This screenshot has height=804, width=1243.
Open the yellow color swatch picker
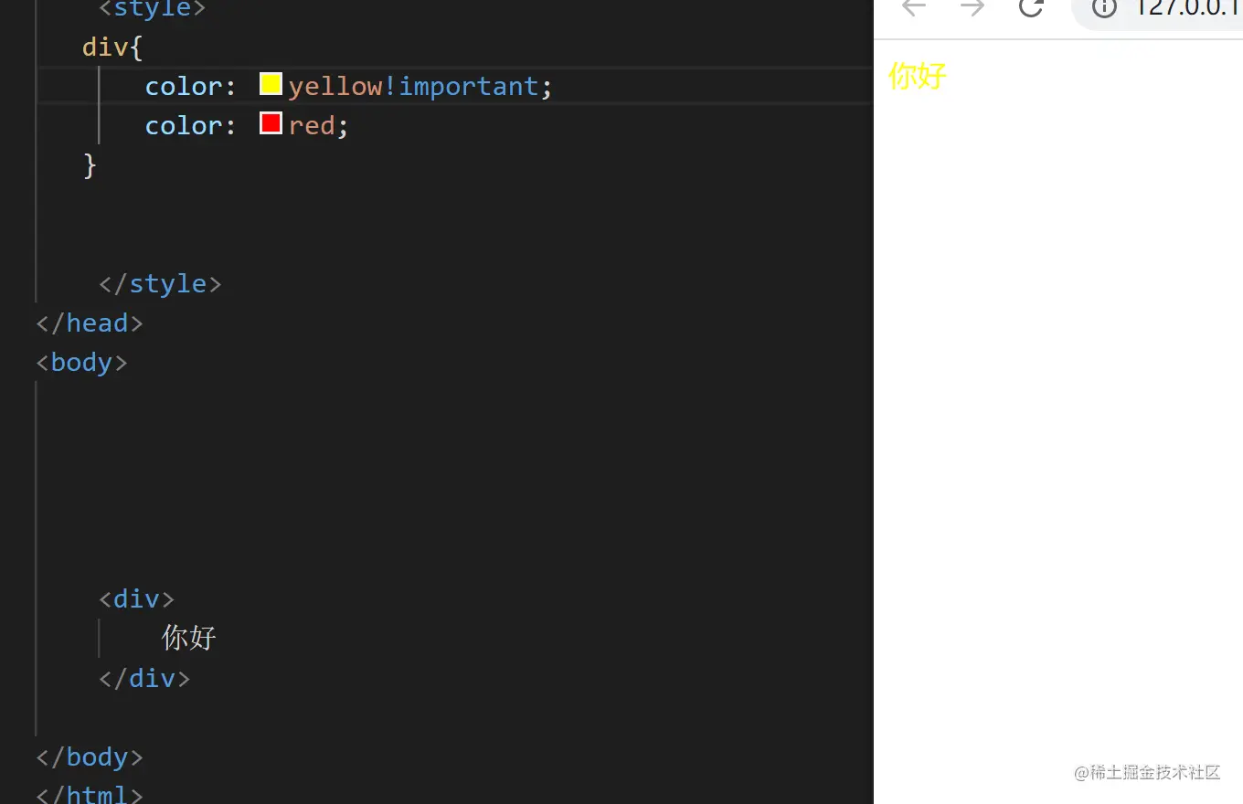click(x=271, y=84)
